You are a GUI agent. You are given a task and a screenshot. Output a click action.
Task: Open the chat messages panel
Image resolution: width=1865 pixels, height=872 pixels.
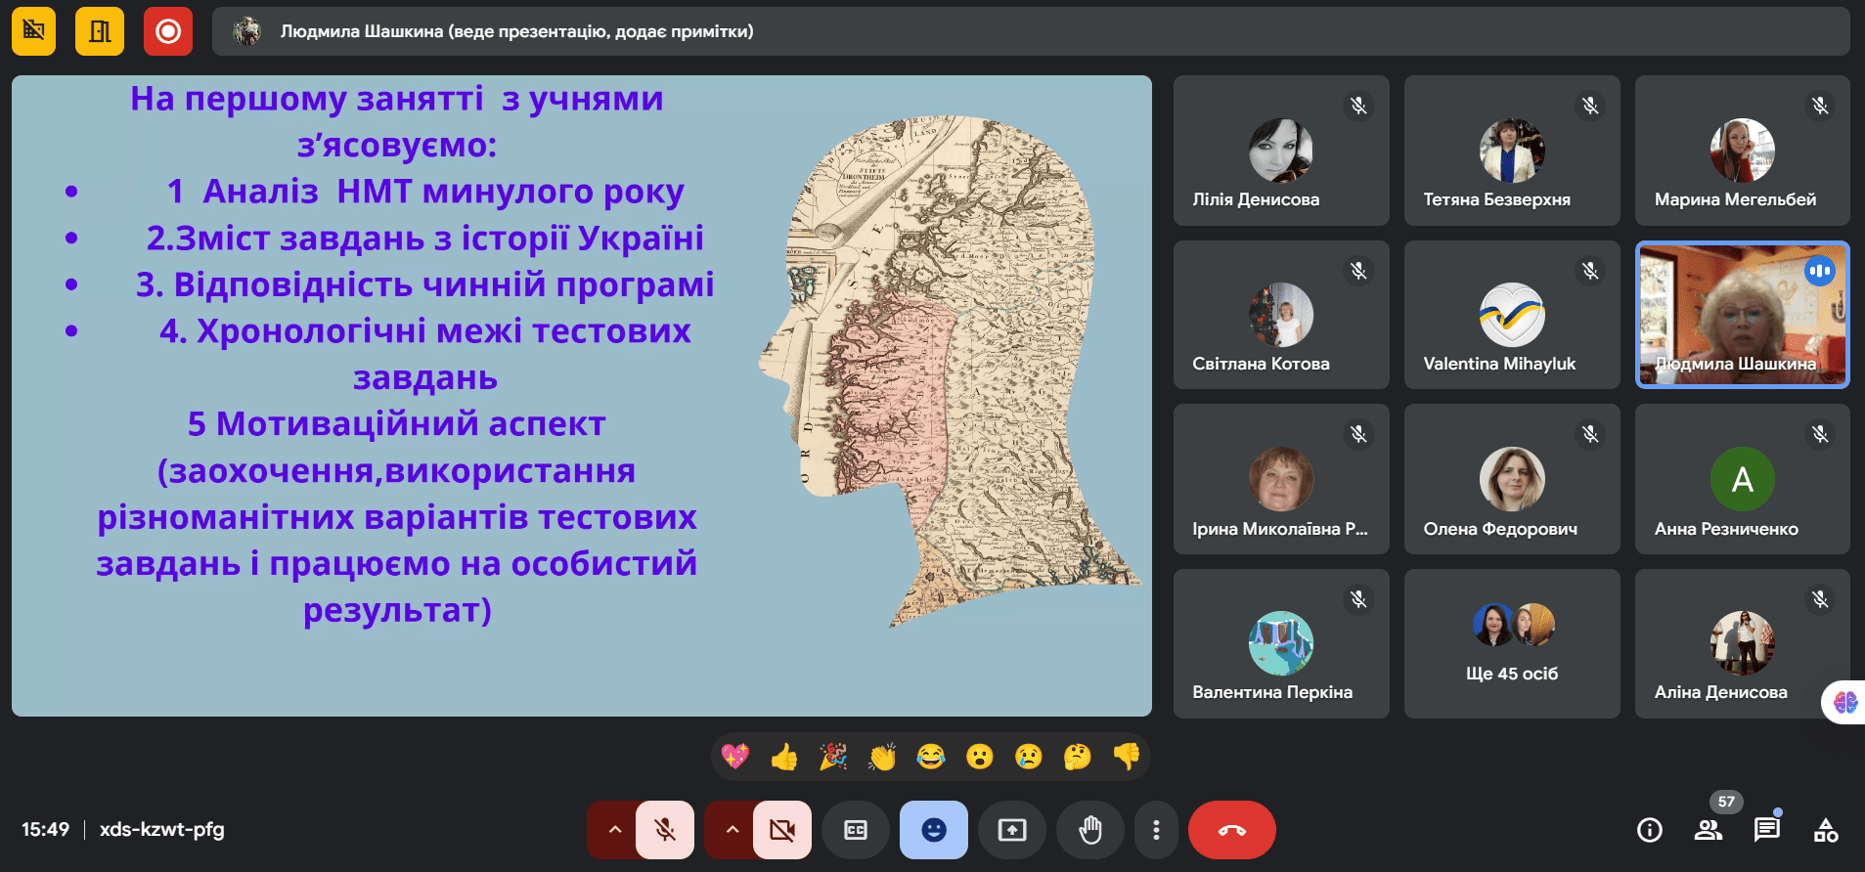(1766, 830)
